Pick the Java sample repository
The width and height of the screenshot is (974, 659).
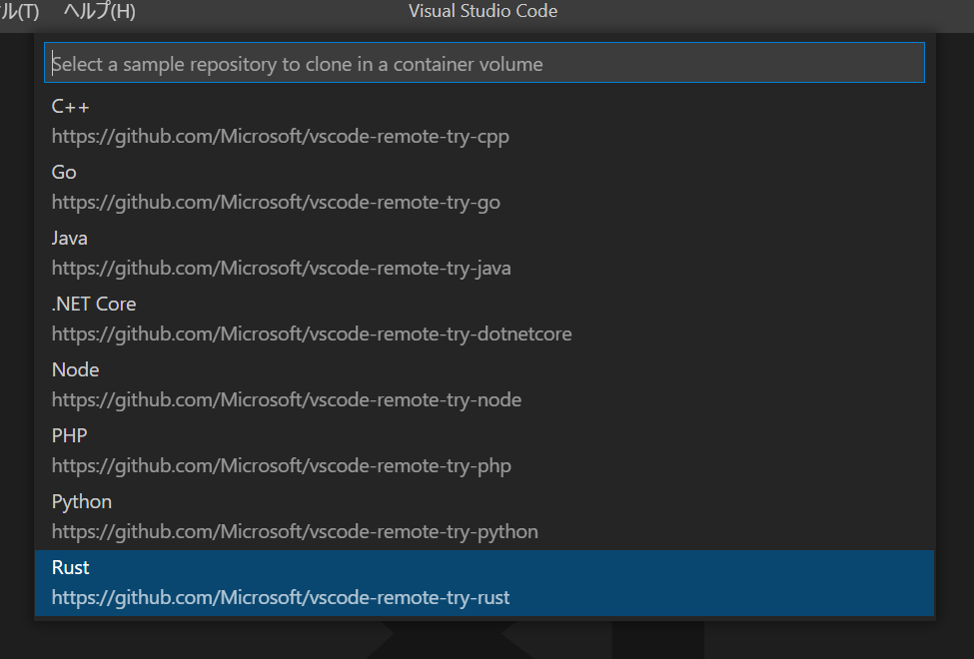[x=485, y=254]
